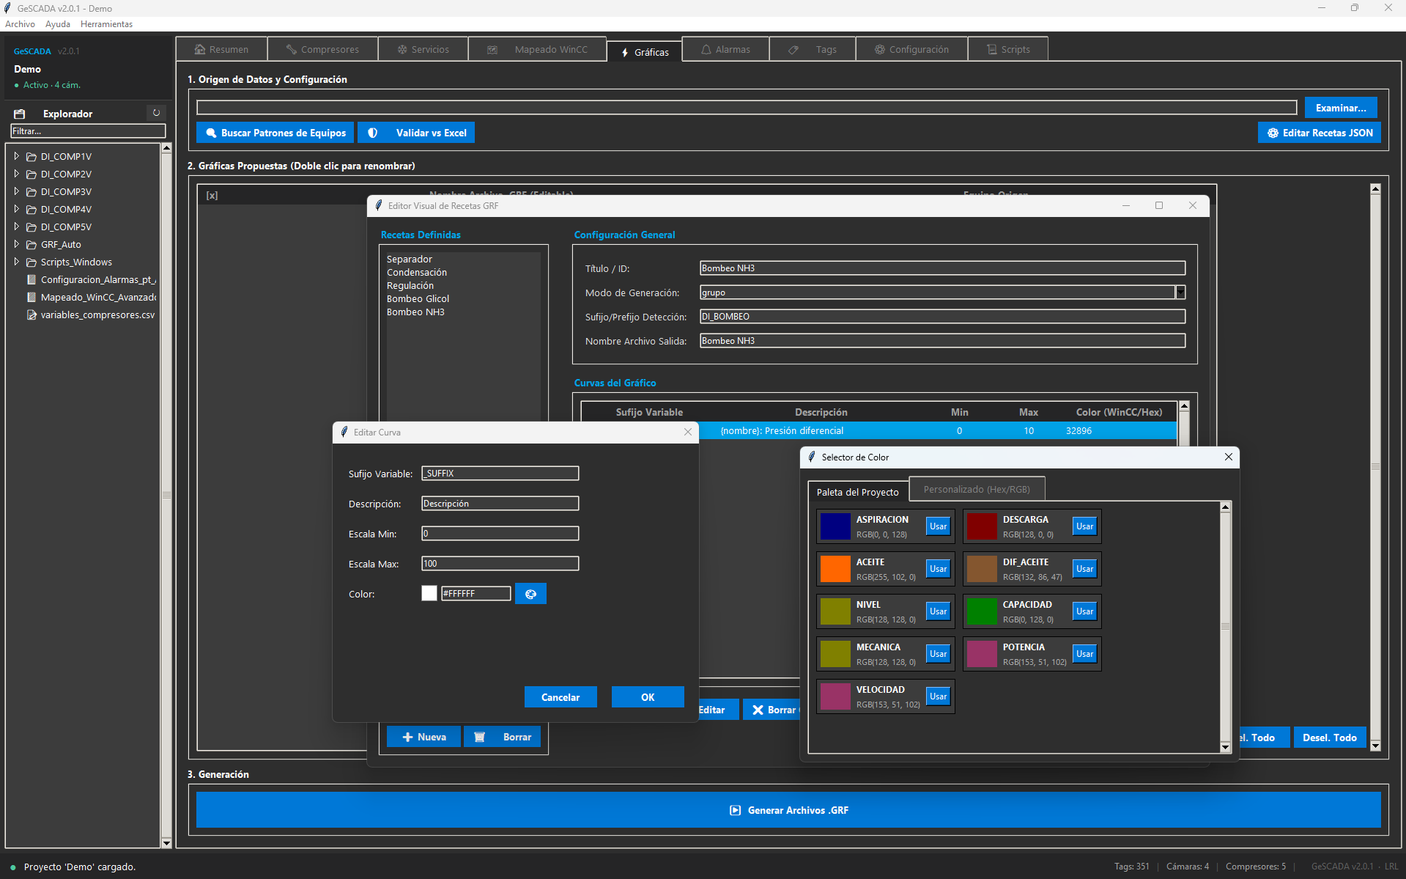Click the DESCARGA dark red swatch

pyautogui.click(x=982, y=526)
